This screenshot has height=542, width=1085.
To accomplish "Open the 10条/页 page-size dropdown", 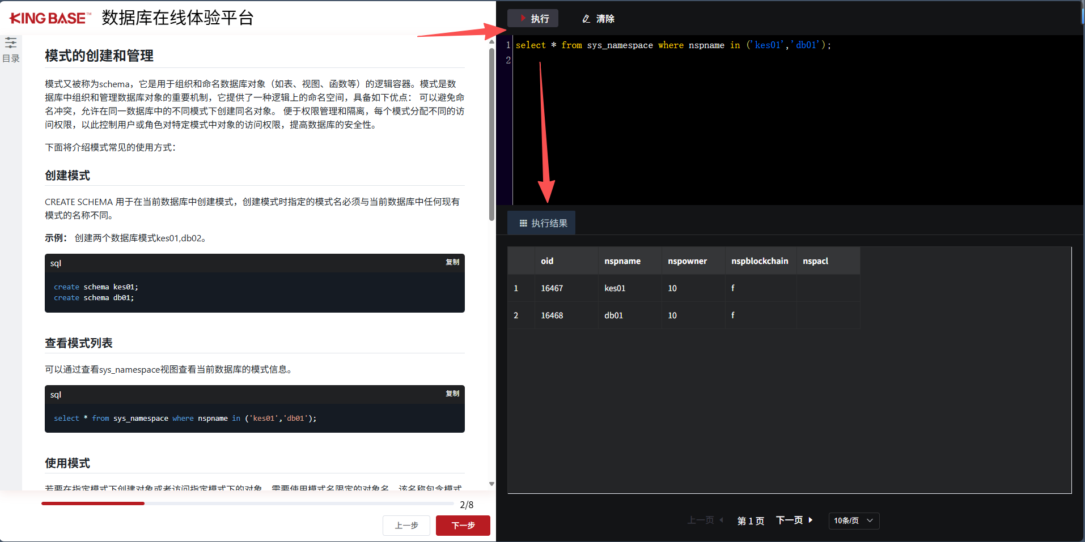I will [x=853, y=520].
